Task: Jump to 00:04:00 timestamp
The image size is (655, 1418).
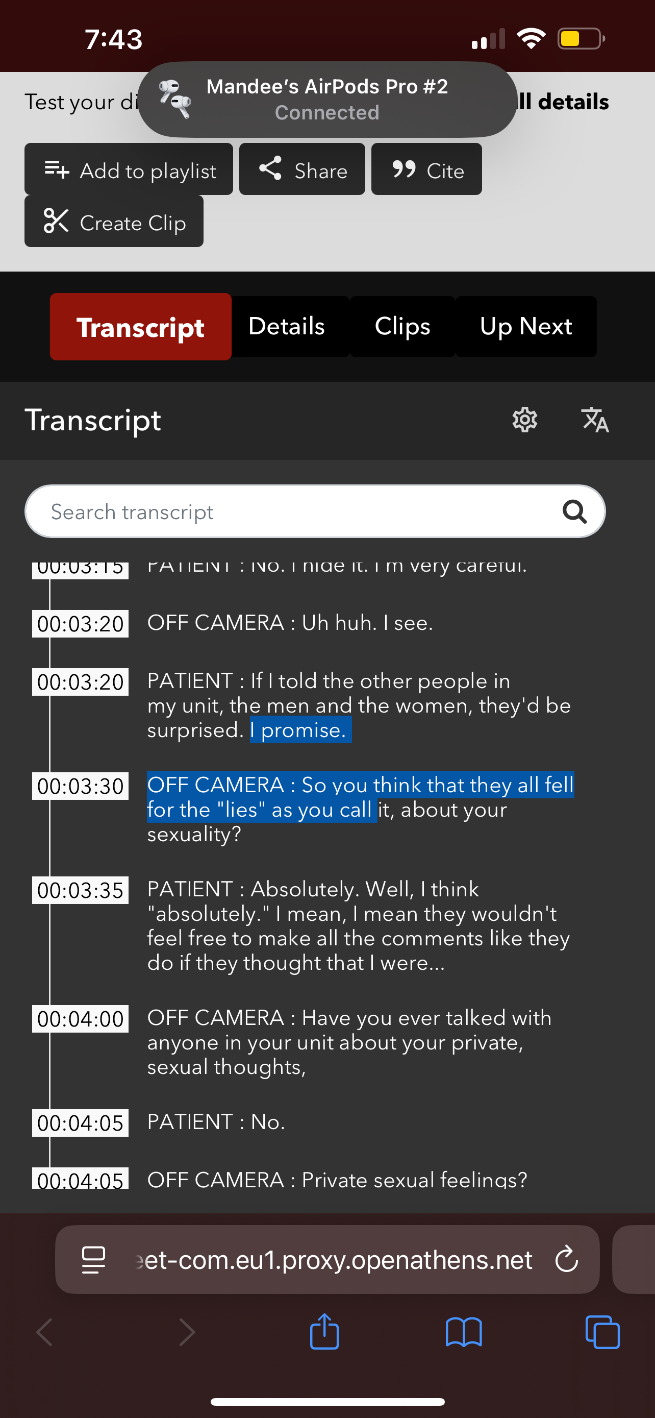Action: pyautogui.click(x=80, y=1019)
